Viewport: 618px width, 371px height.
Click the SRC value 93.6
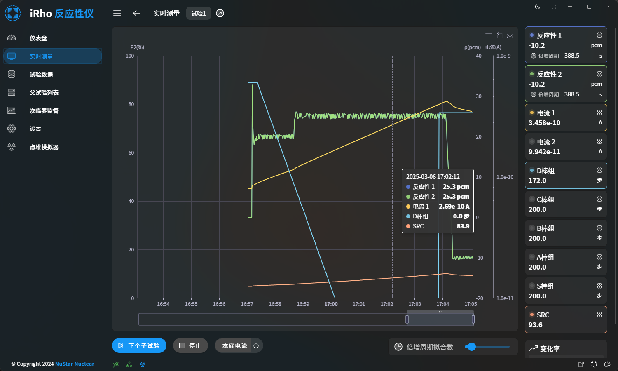(535, 325)
